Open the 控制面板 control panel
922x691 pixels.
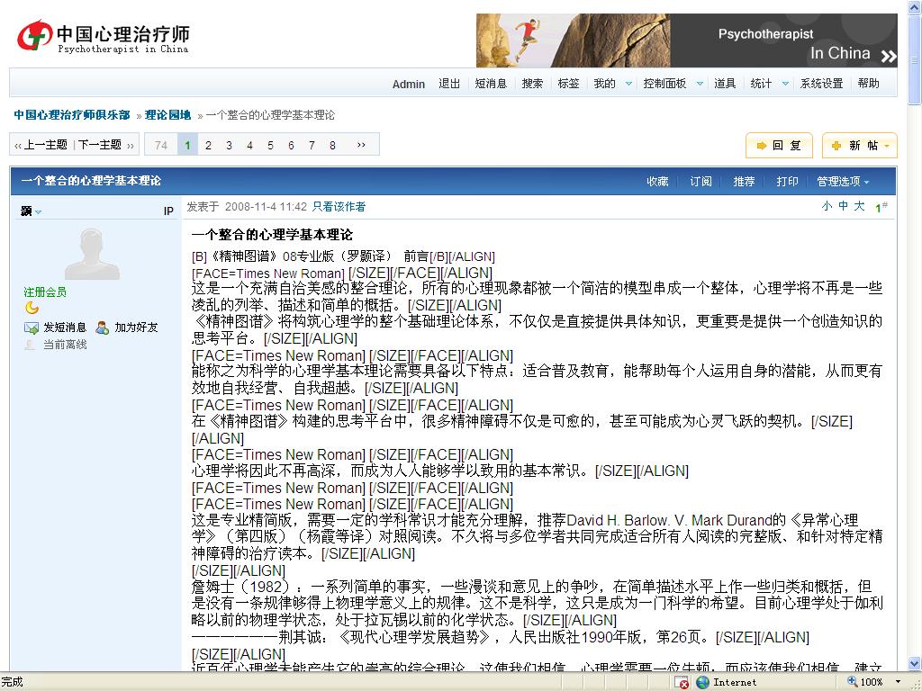pos(664,84)
